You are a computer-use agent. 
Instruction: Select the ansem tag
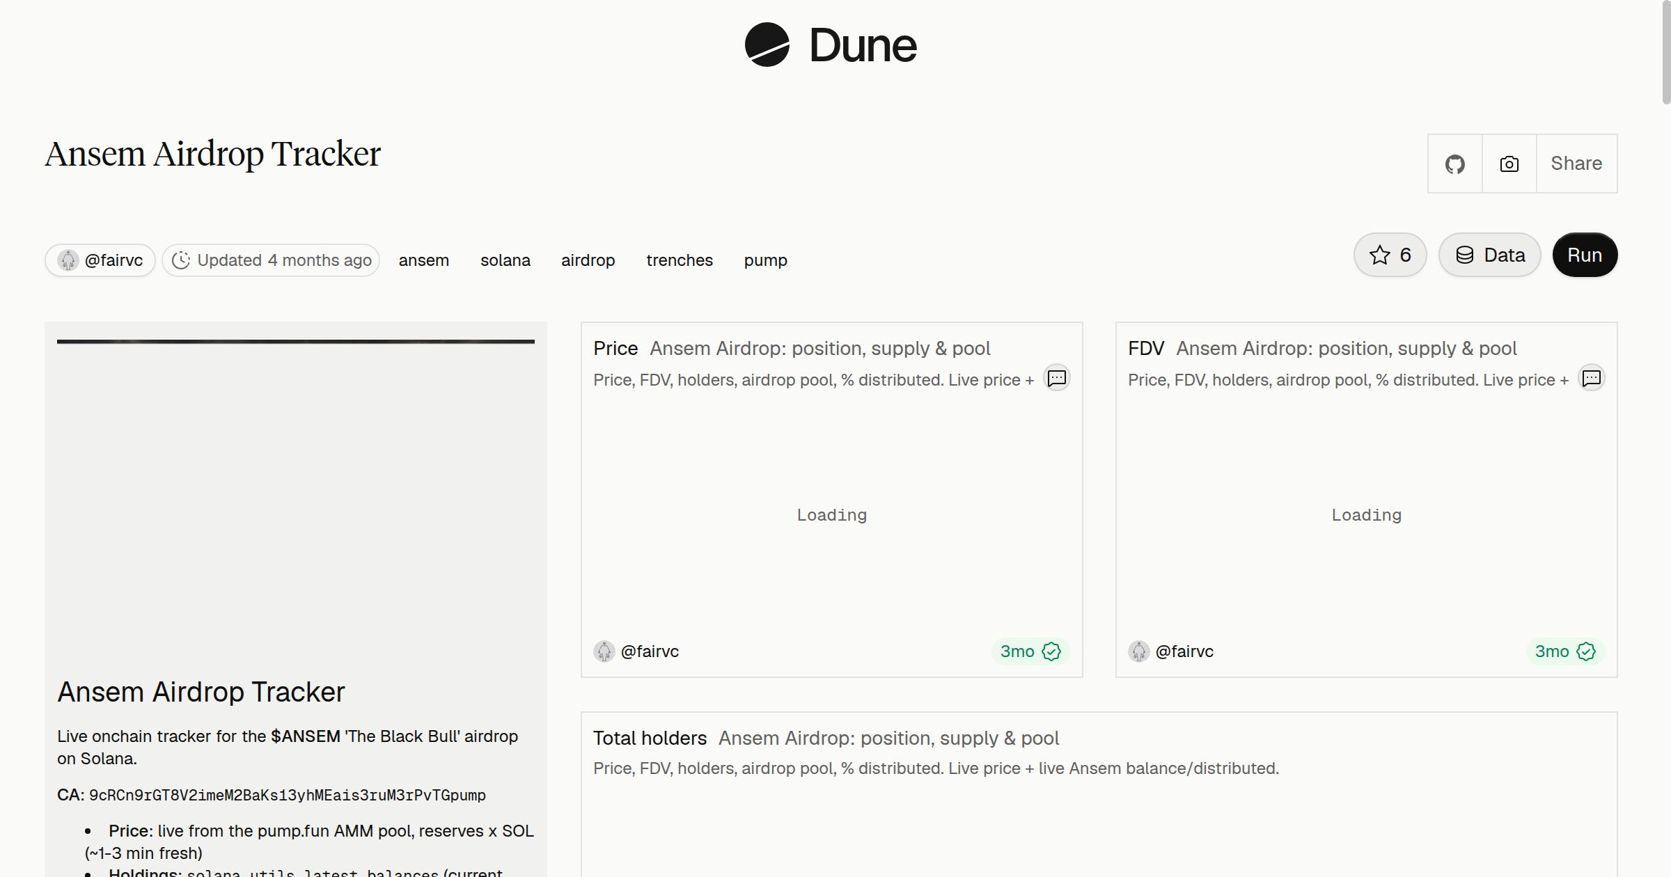(x=424, y=260)
